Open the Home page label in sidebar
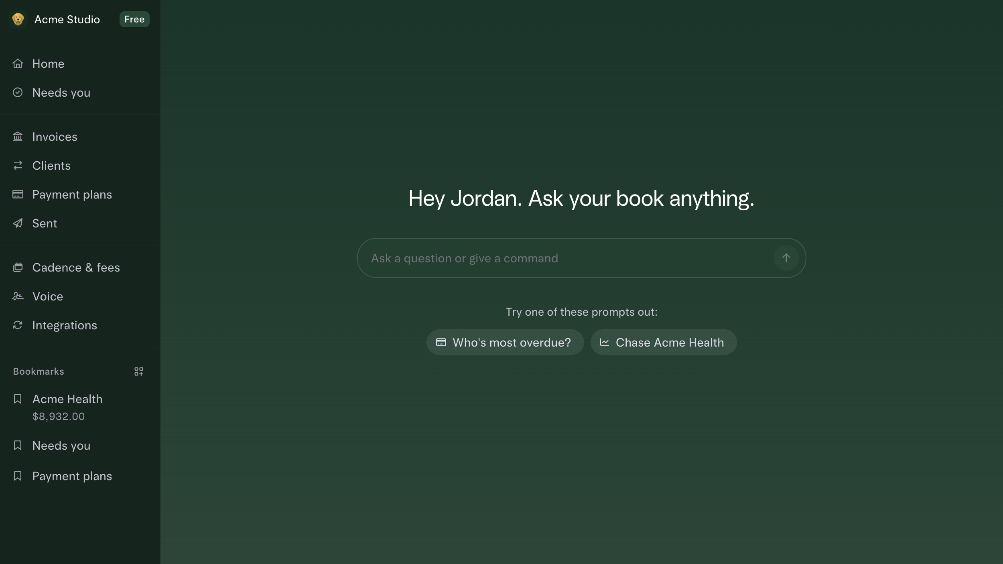The width and height of the screenshot is (1003, 564). coord(49,64)
